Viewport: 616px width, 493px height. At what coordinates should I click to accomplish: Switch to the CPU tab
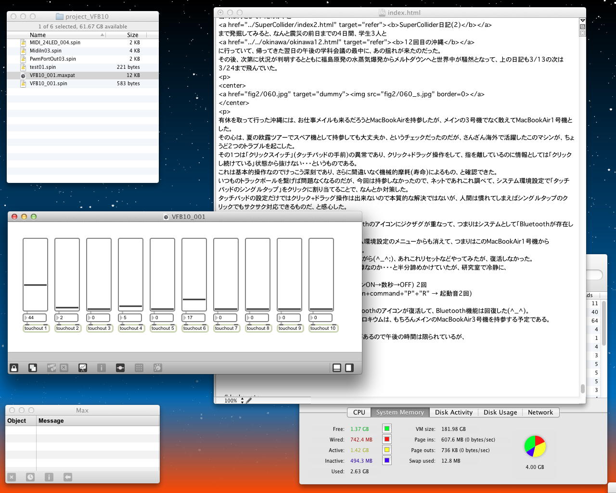(359, 412)
